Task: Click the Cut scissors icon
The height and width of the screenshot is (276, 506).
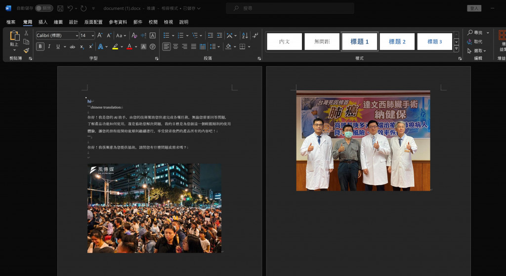Action: tap(26, 33)
